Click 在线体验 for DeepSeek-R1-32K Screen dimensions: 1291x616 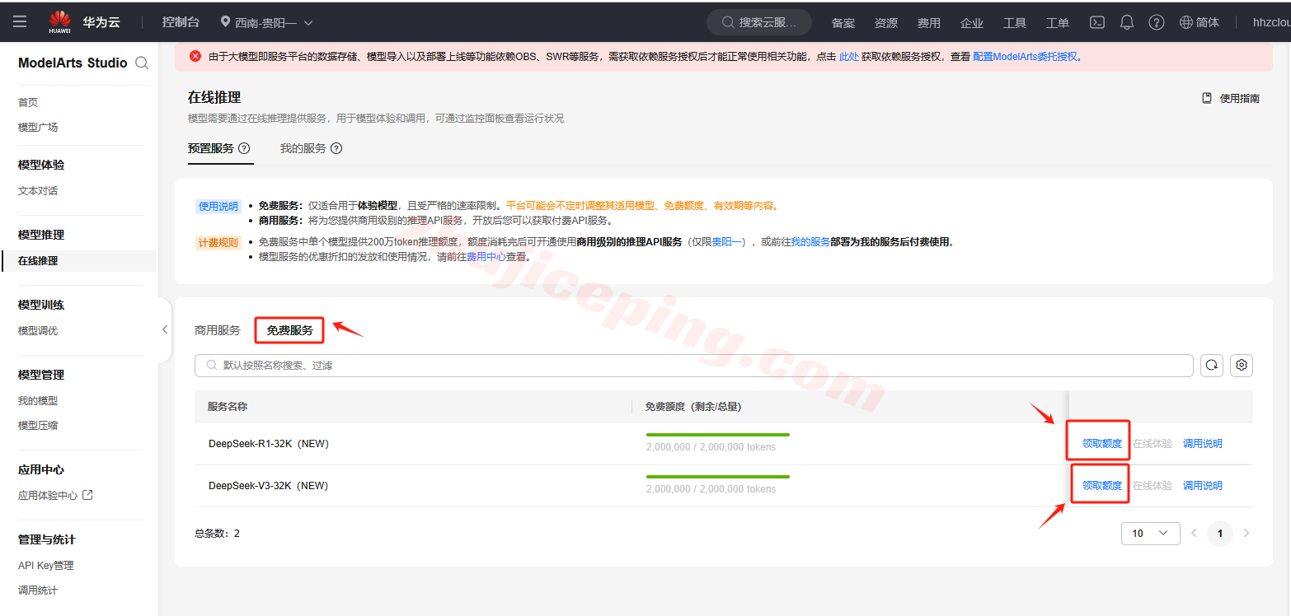pyautogui.click(x=1153, y=443)
